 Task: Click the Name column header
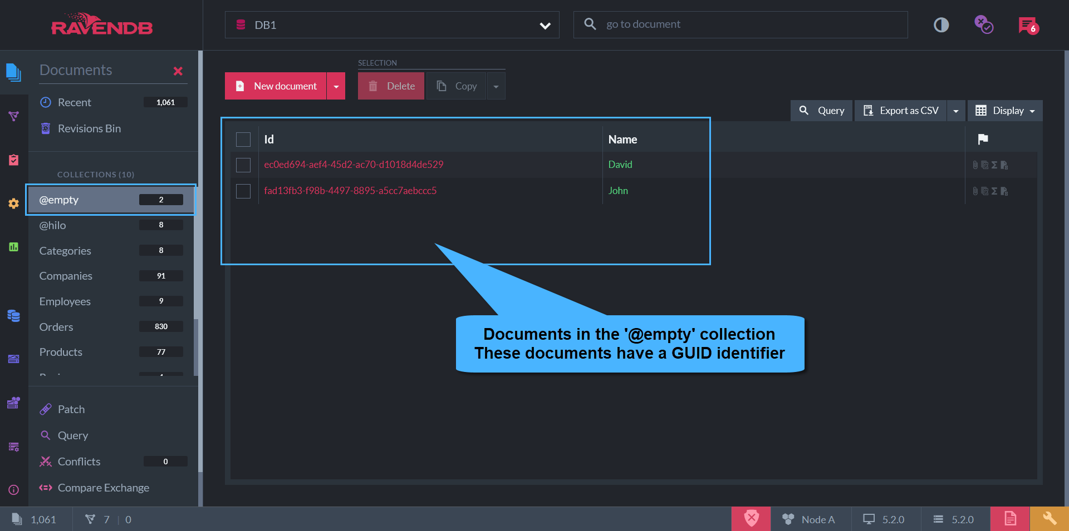[x=622, y=140]
